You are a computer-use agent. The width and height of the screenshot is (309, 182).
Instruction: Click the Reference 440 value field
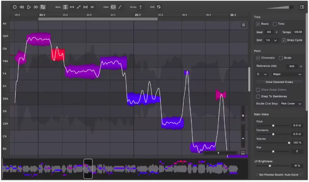point(292,66)
